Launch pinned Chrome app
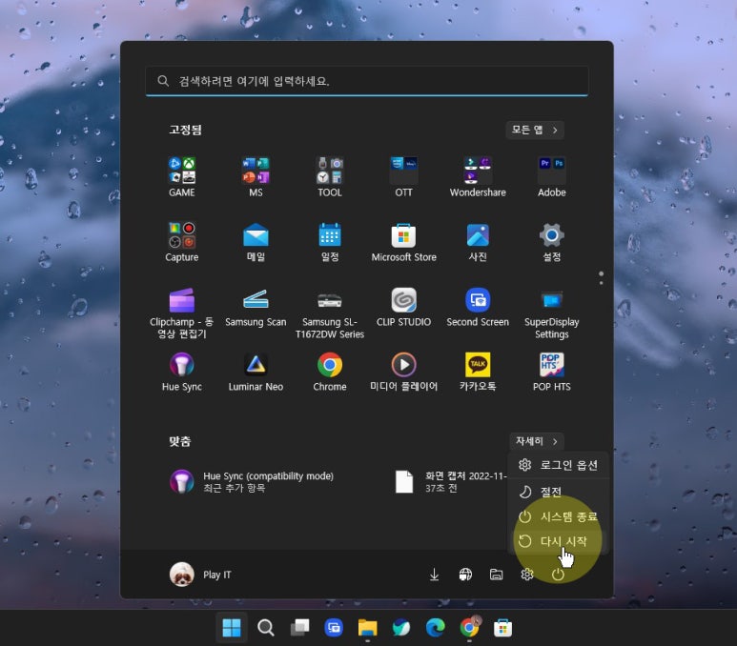The height and width of the screenshot is (646, 737). pos(330,373)
